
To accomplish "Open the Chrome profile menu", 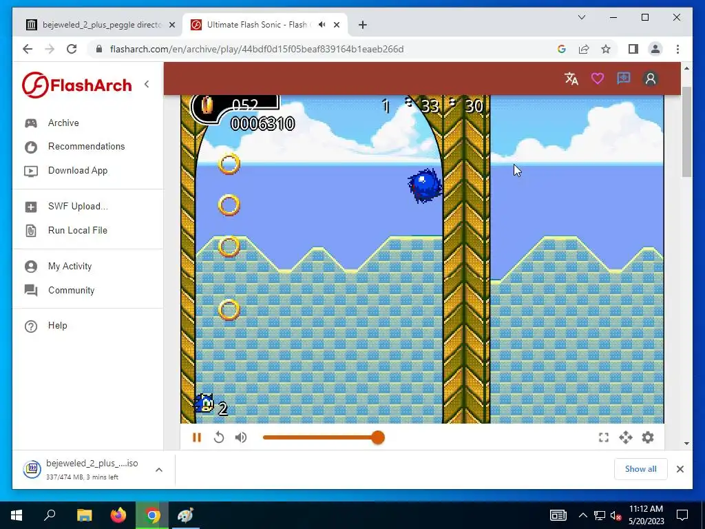I will click(655, 49).
